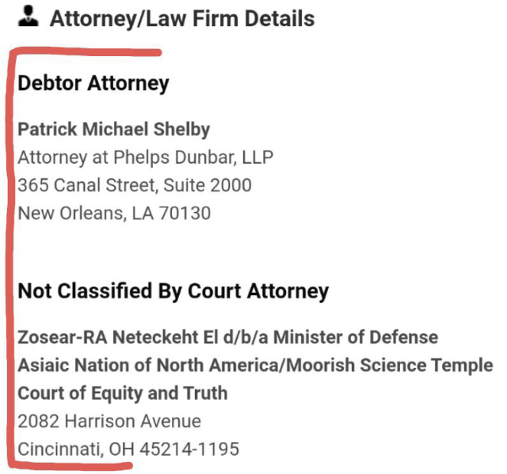
Task: Select Moorish Science Temple text
Action: (390, 366)
